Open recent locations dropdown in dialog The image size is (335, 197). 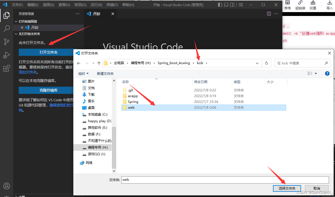click(x=93, y=63)
